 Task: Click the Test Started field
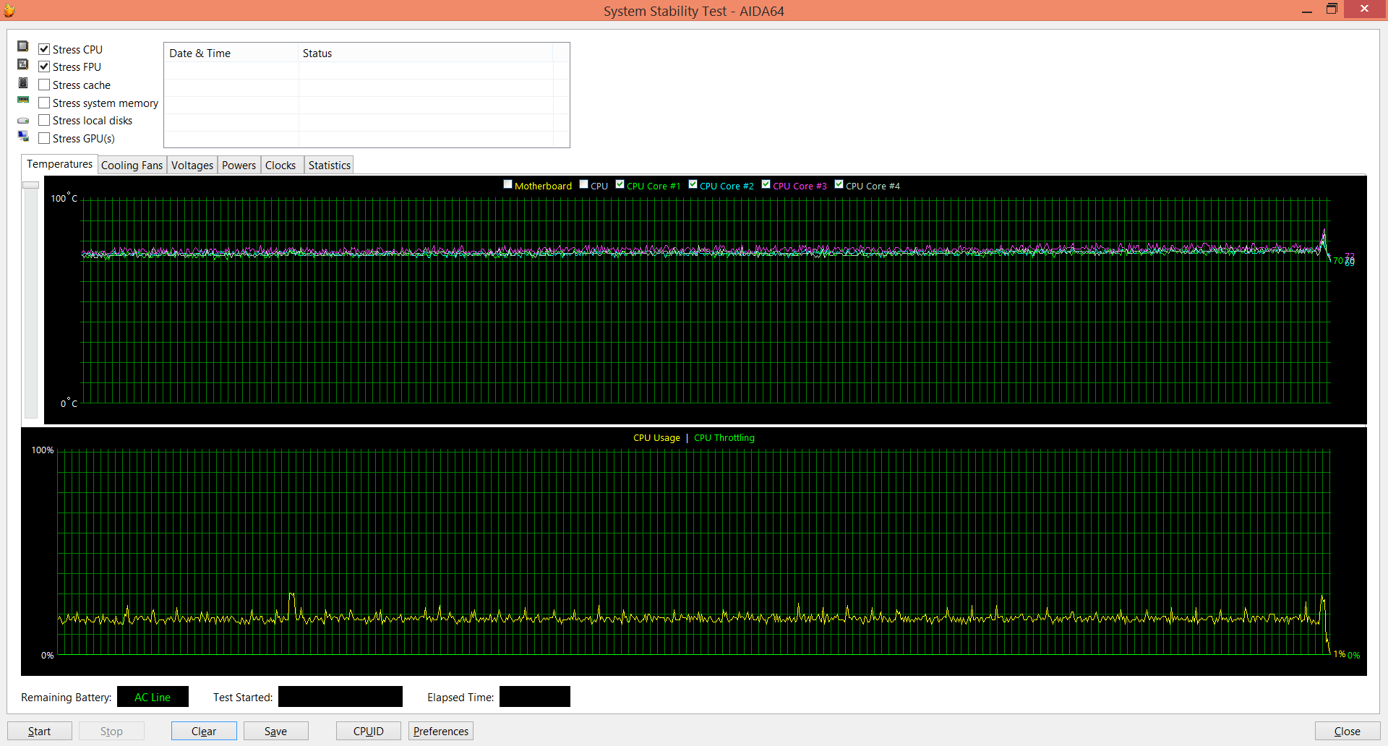click(340, 697)
